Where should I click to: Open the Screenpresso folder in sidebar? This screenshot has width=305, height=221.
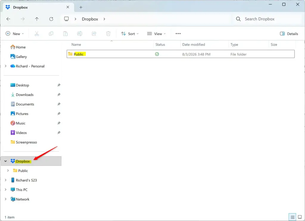click(24, 142)
